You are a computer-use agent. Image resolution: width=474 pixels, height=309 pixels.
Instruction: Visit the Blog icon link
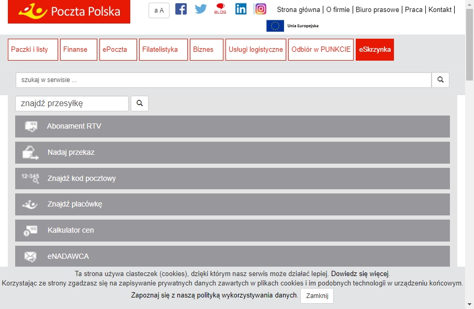(x=220, y=9)
